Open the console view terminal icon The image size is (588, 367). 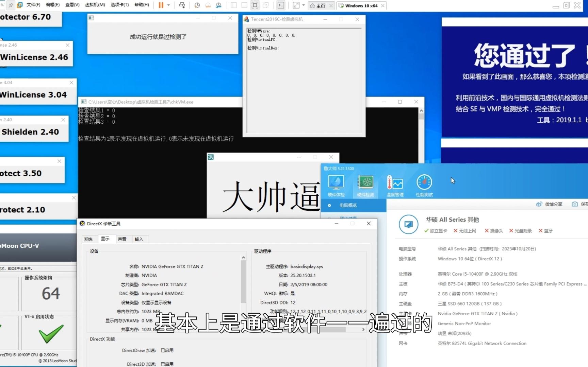(x=281, y=5)
